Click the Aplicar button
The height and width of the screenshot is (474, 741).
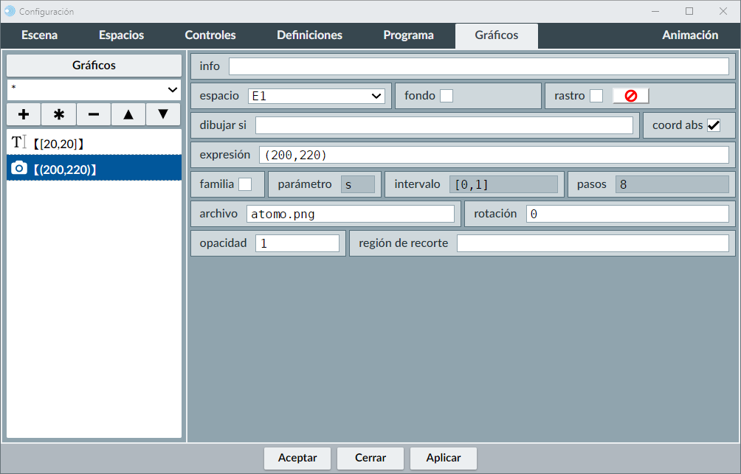(x=444, y=458)
